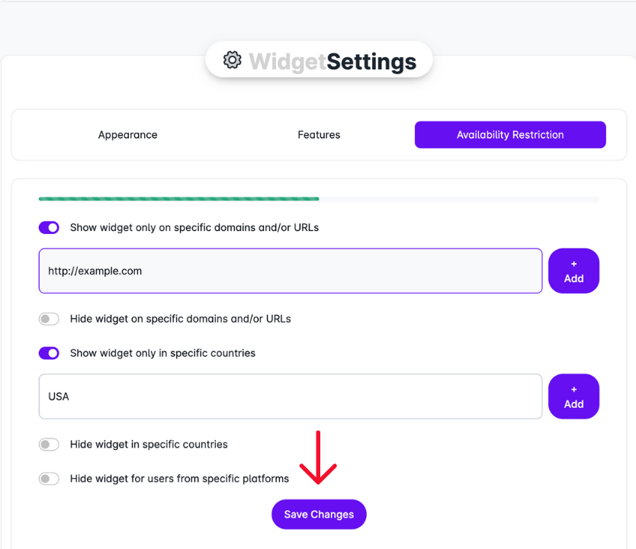Enable the hide widget in specific countries switch
The image size is (636, 549).
[x=49, y=445]
